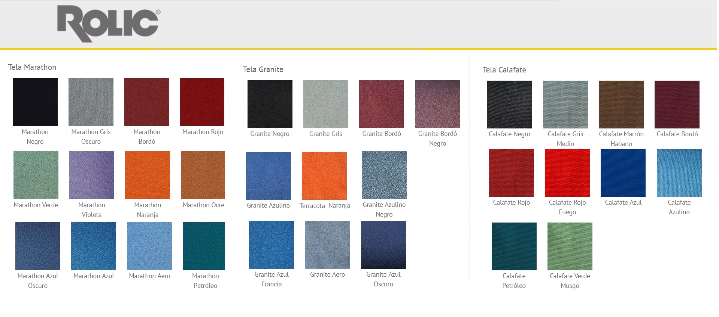Choose the Granite Gris swatch

(326, 104)
